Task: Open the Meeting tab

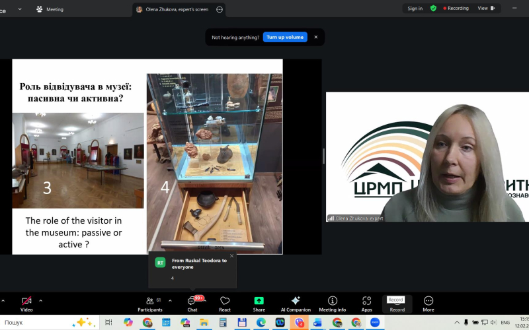Action: tap(50, 9)
